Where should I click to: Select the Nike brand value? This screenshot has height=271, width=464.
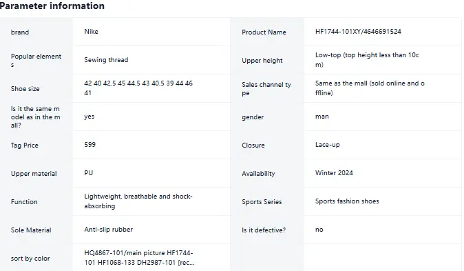point(91,32)
